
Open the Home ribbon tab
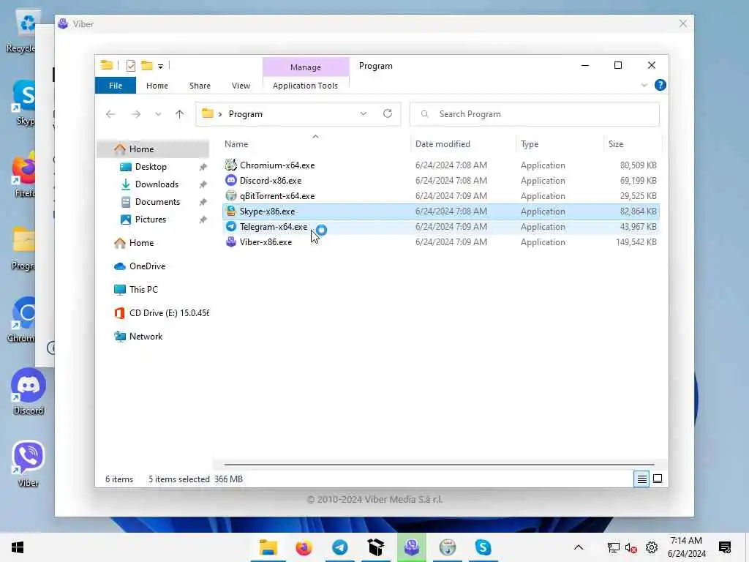pyautogui.click(x=157, y=86)
